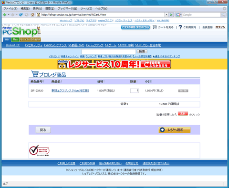Click the search magnifier icon in toolbar
The width and height of the screenshot is (229, 188).
coord(223,15)
